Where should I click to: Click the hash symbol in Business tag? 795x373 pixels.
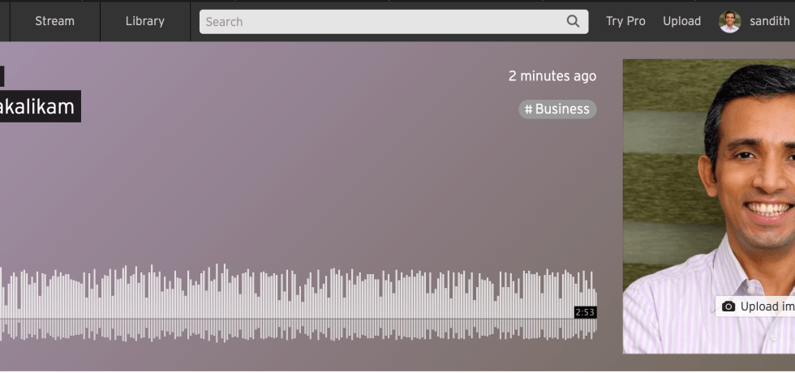[528, 109]
